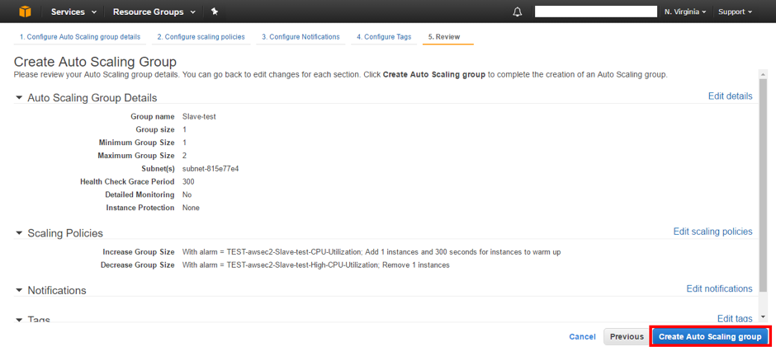This screenshot has height=356, width=776.
Task: Click the Edit scaling policies link
Action: coord(712,232)
